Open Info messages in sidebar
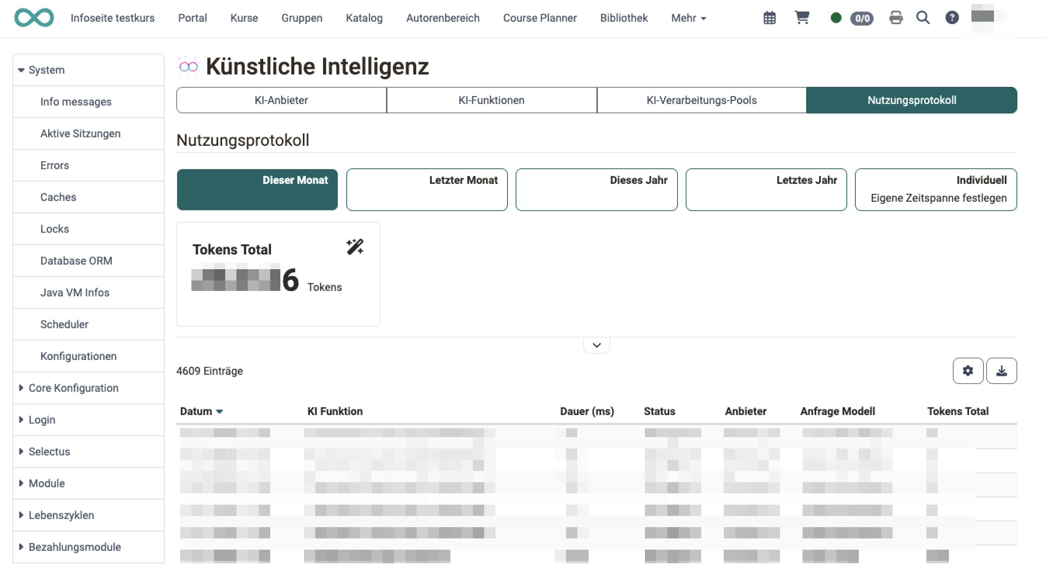This screenshot has height=564, width=1046. click(x=89, y=102)
